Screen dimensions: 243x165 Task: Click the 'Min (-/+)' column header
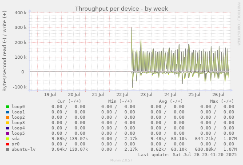120,101
